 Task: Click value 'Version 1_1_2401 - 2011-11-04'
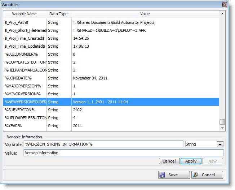(101, 102)
